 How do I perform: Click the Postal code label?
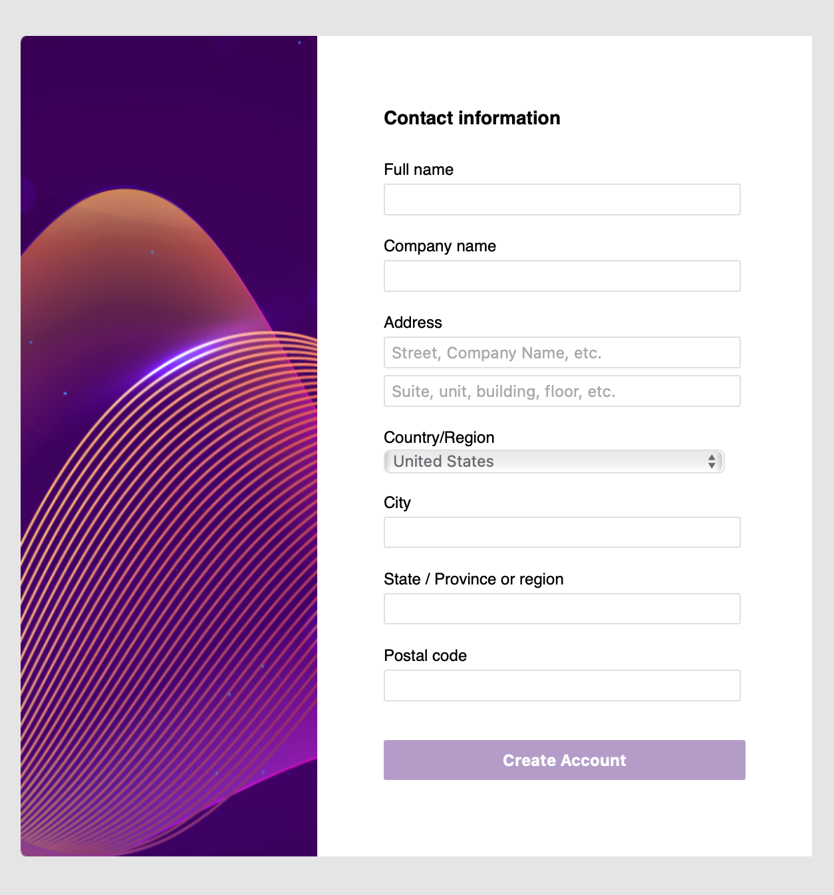coord(425,656)
